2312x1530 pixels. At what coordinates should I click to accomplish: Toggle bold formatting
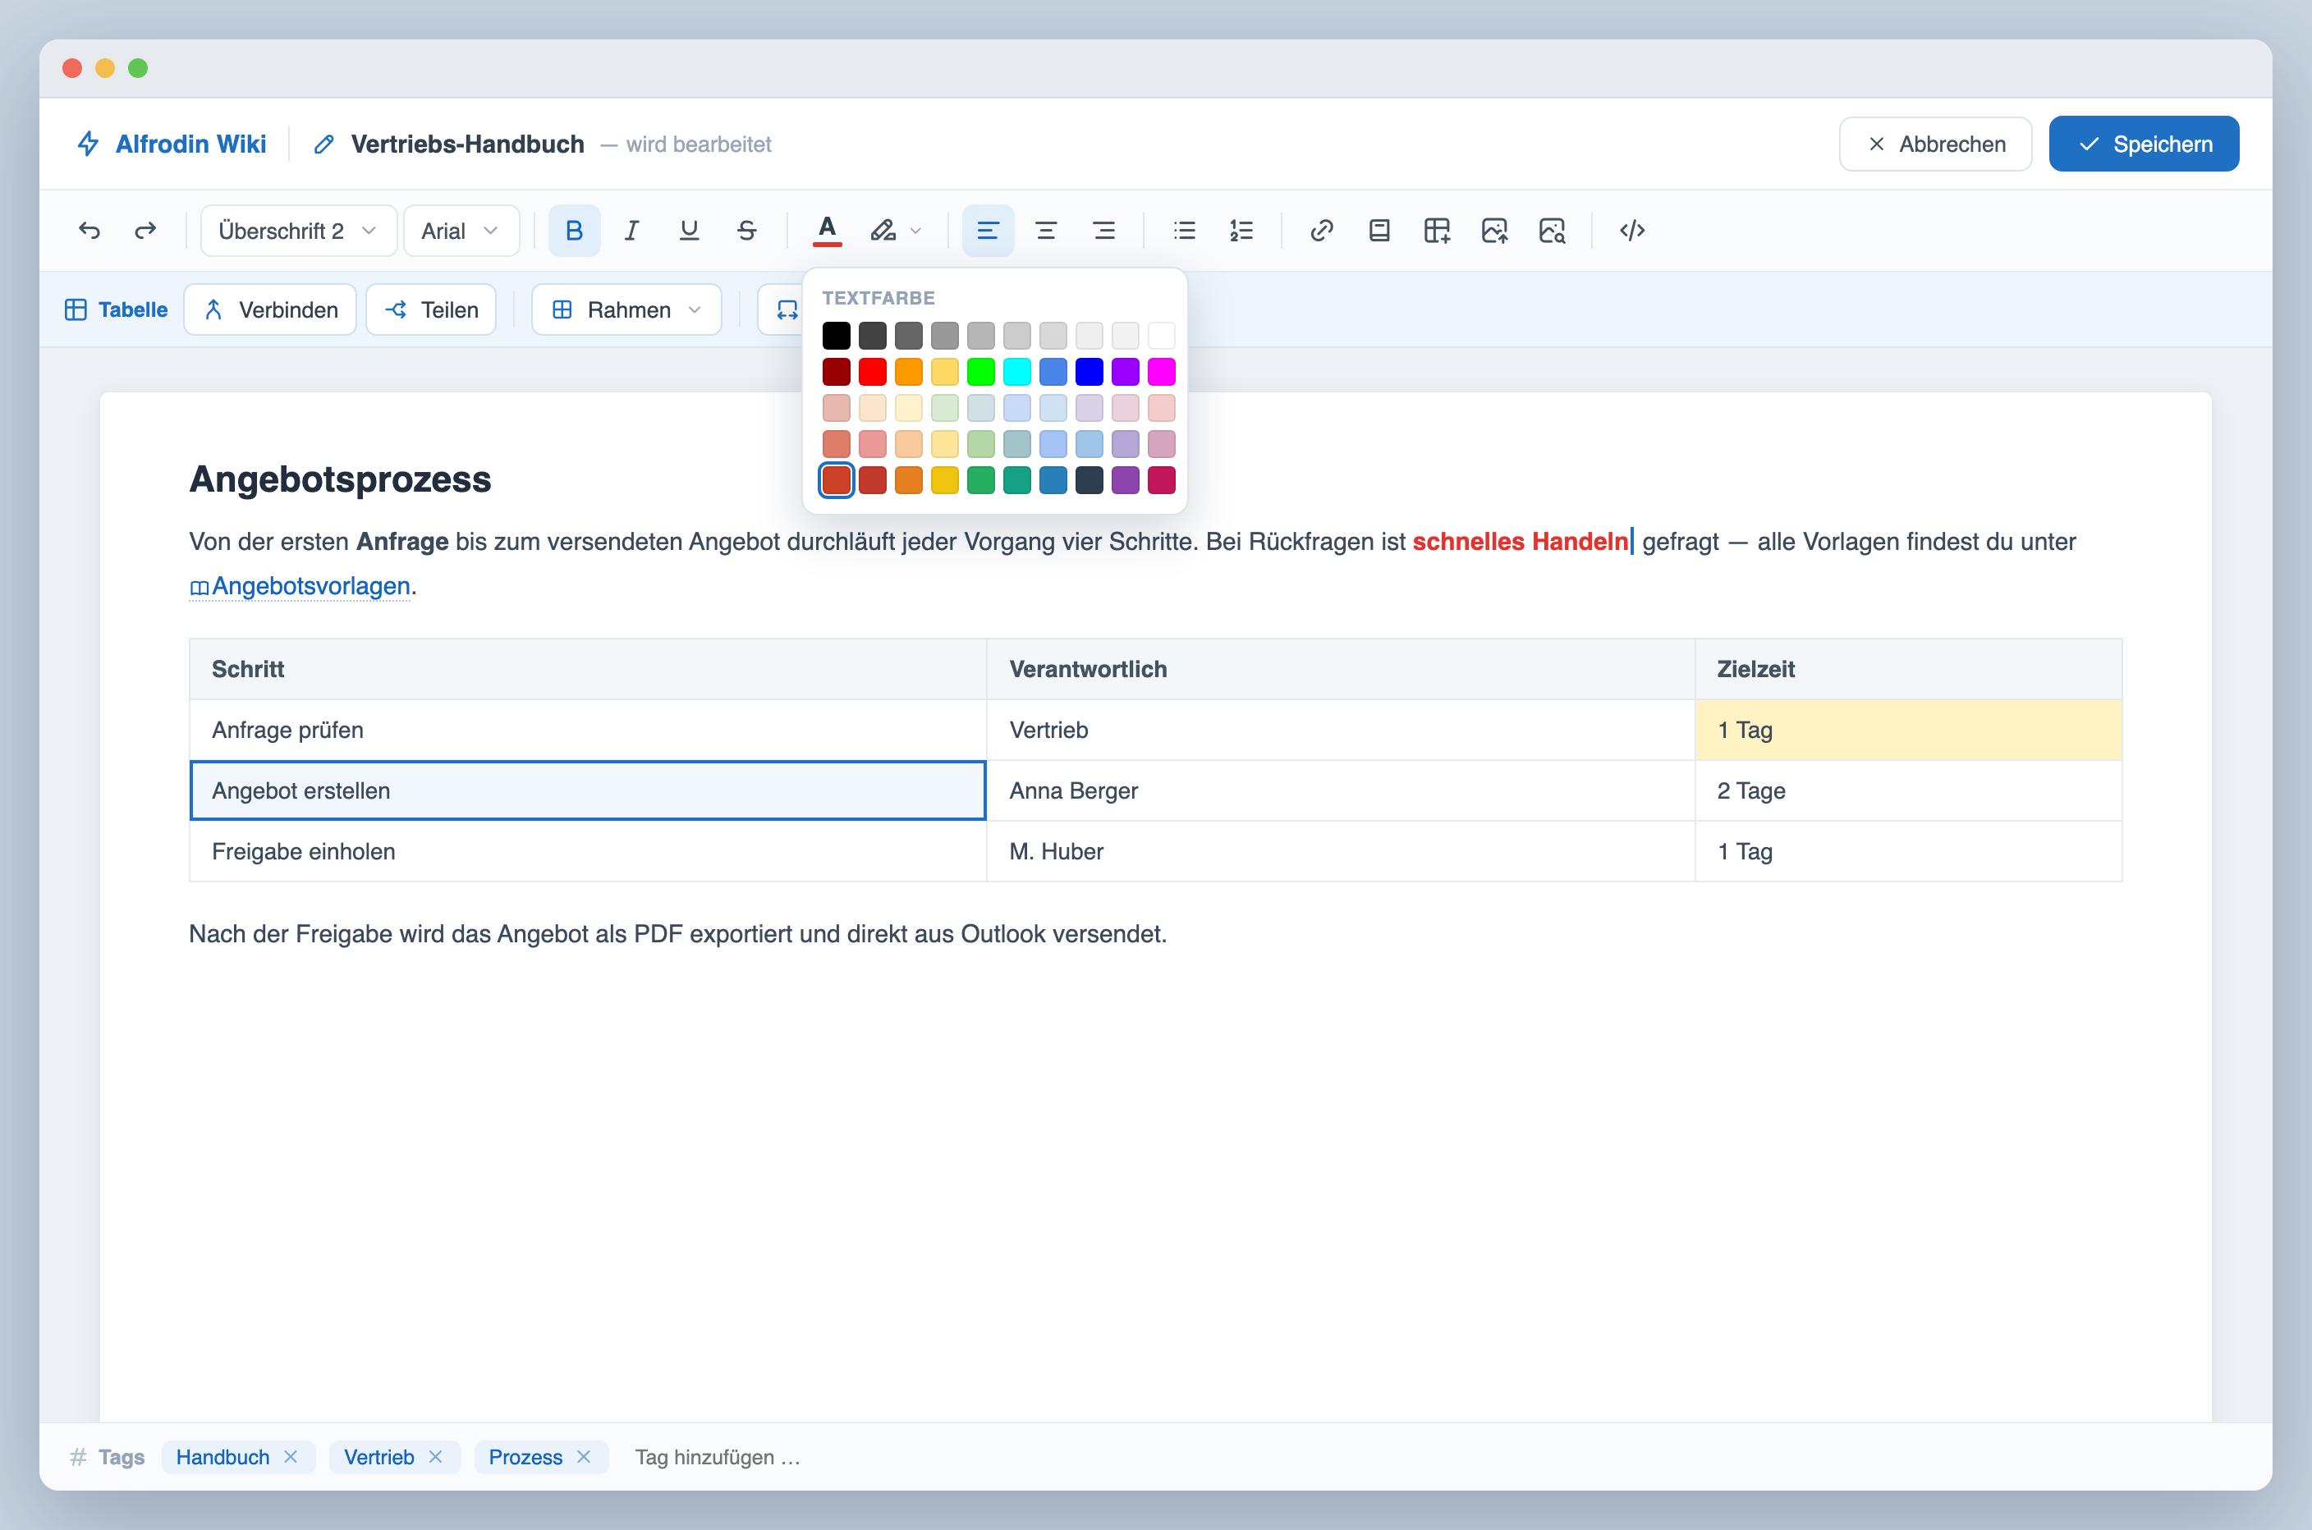coord(574,231)
